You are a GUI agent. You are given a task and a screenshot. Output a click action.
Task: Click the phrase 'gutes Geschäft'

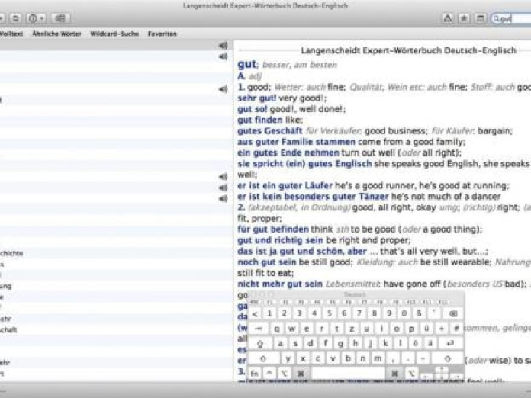pos(270,131)
